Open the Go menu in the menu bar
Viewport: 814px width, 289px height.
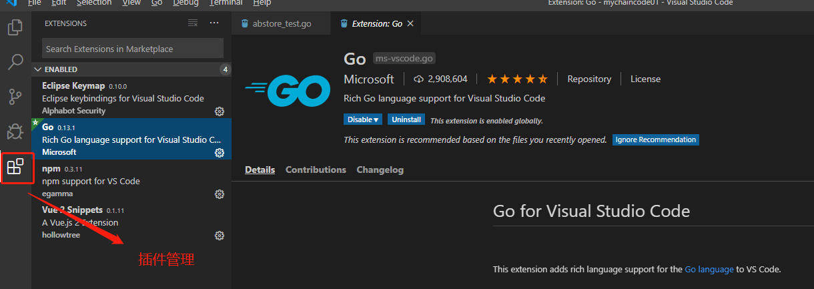pyautogui.click(x=157, y=3)
